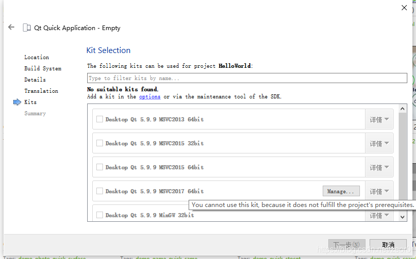Open the options link
This screenshot has height=259, width=416.
coord(150,96)
